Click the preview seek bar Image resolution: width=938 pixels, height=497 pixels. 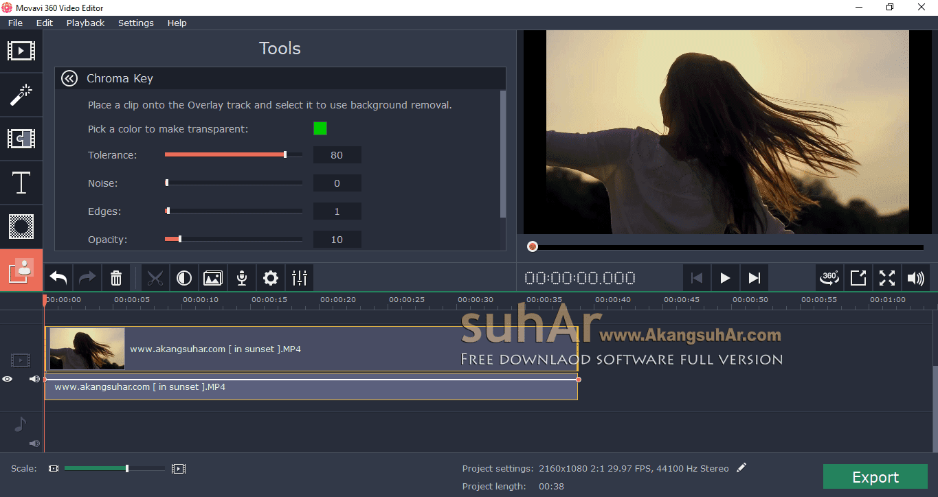point(725,246)
